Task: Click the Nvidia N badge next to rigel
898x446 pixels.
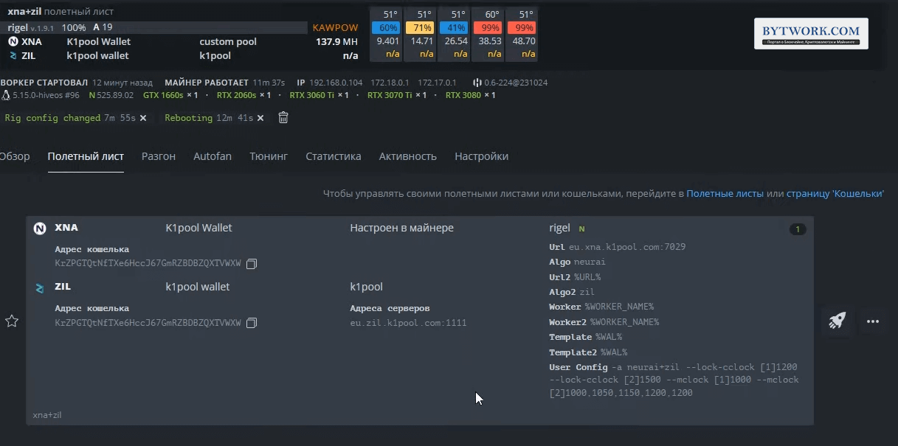Action: coord(581,229)
